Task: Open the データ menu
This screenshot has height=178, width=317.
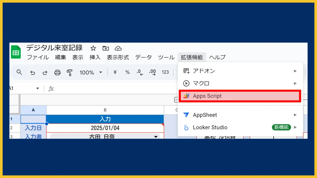Action: [143, 57]
